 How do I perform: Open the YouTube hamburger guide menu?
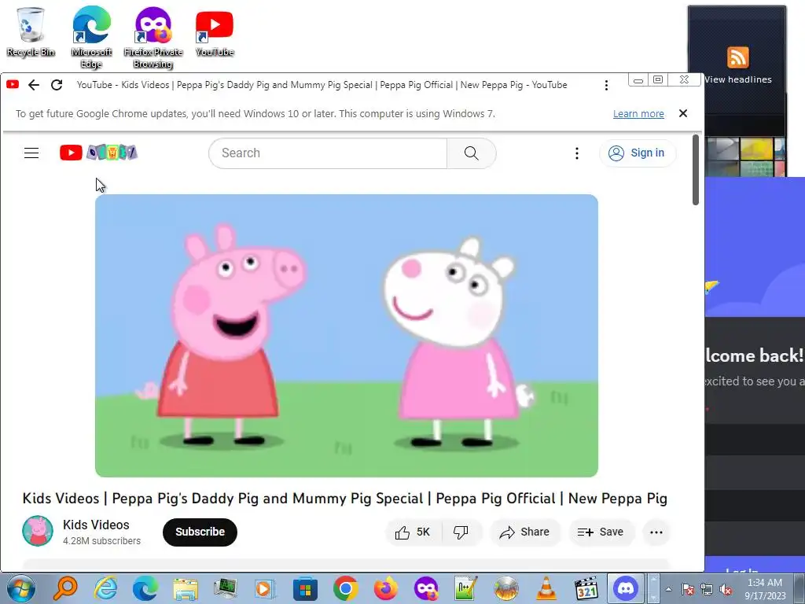(x=31, y=153)
